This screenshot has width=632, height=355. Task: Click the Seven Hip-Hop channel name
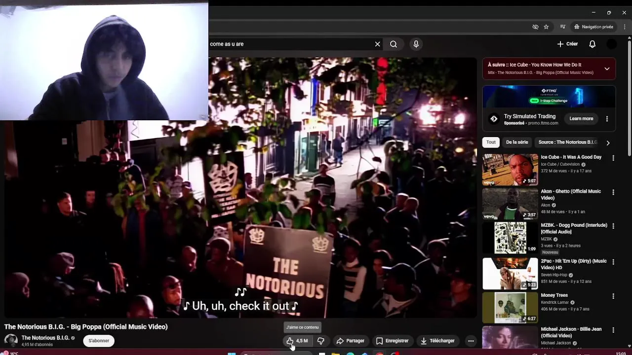coord(553,275)
